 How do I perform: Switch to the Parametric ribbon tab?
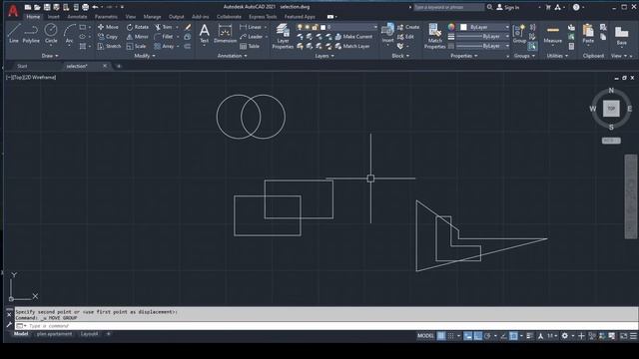(106, 17)
